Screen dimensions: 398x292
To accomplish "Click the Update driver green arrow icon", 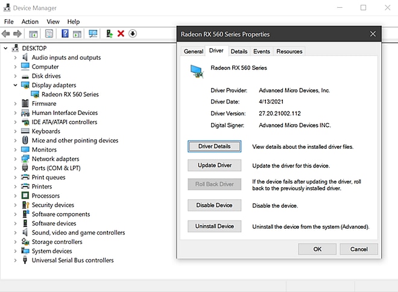I will point(109,34).
